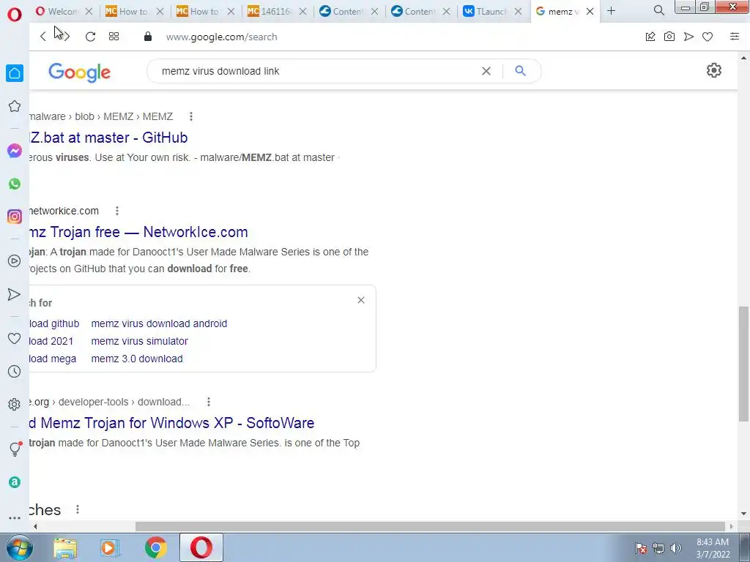
Task: Reload the page with refresh icon
Action: [x=90, y=37]
